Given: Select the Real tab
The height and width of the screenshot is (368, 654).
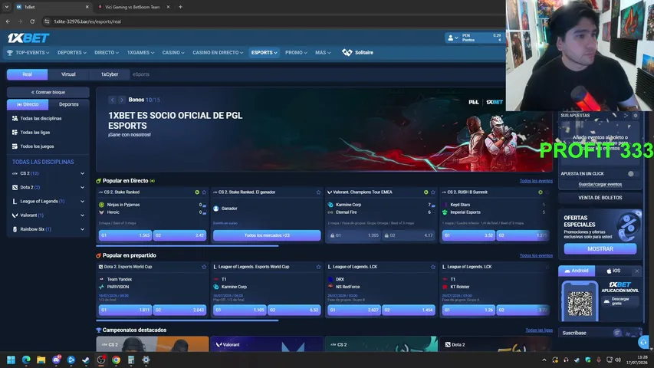Looking at the screenshot, I should click(x=27, y=74).
